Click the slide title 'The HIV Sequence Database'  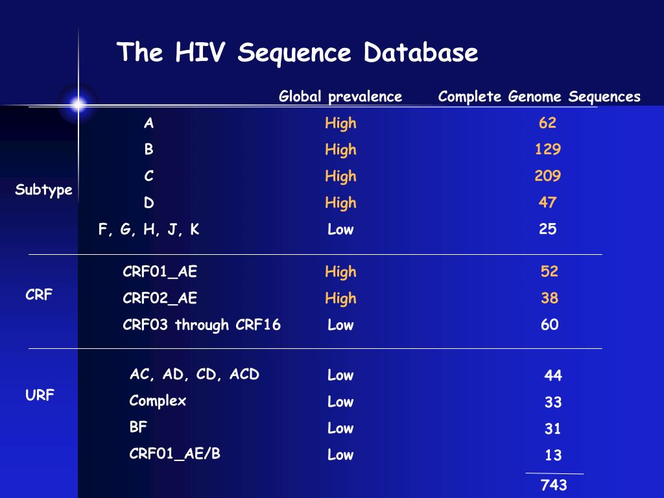tap(297, 53)
